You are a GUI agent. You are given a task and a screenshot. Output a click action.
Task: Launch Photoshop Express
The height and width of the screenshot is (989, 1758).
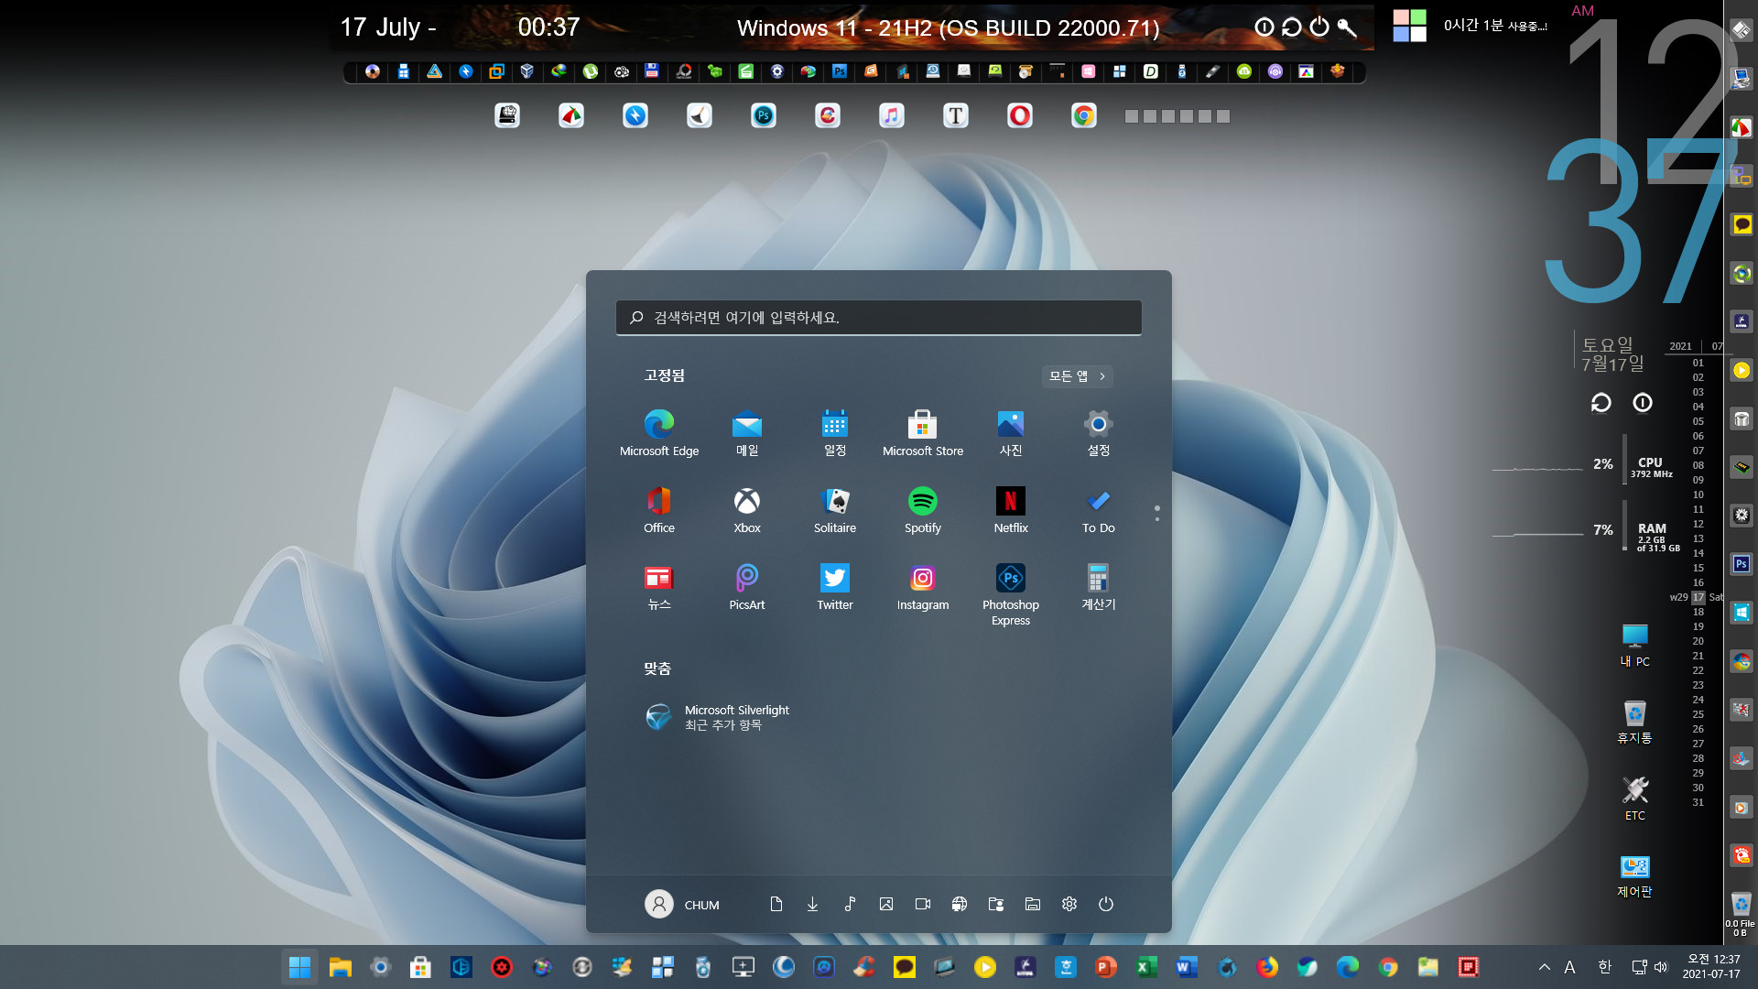coord(1011,594)
